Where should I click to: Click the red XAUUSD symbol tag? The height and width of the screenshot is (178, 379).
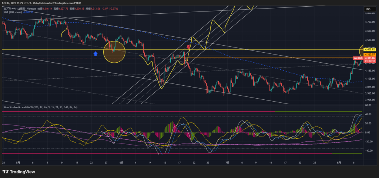[358, 58]
